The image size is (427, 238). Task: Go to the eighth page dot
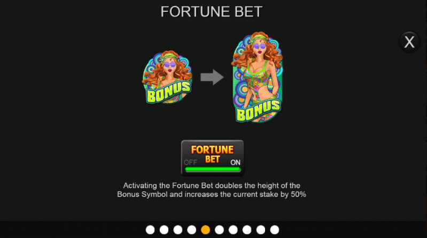[x=247, y=230]
